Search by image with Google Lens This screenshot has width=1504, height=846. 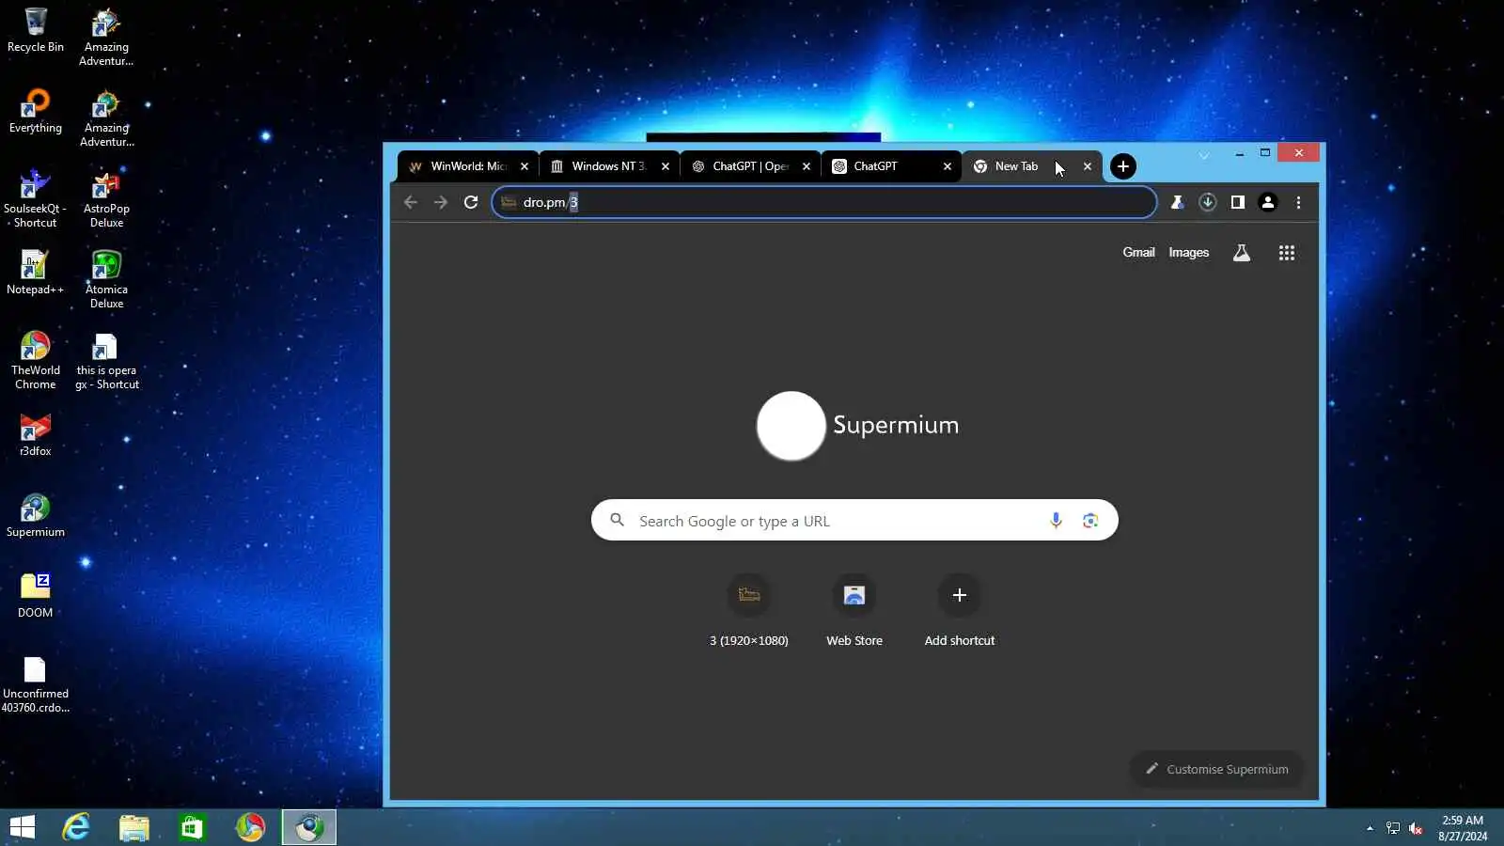coord(1090,521)
